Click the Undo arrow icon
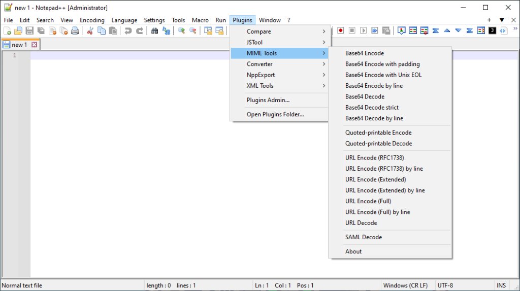Screen dimensions: 520x291 click(x=128, y=31)
